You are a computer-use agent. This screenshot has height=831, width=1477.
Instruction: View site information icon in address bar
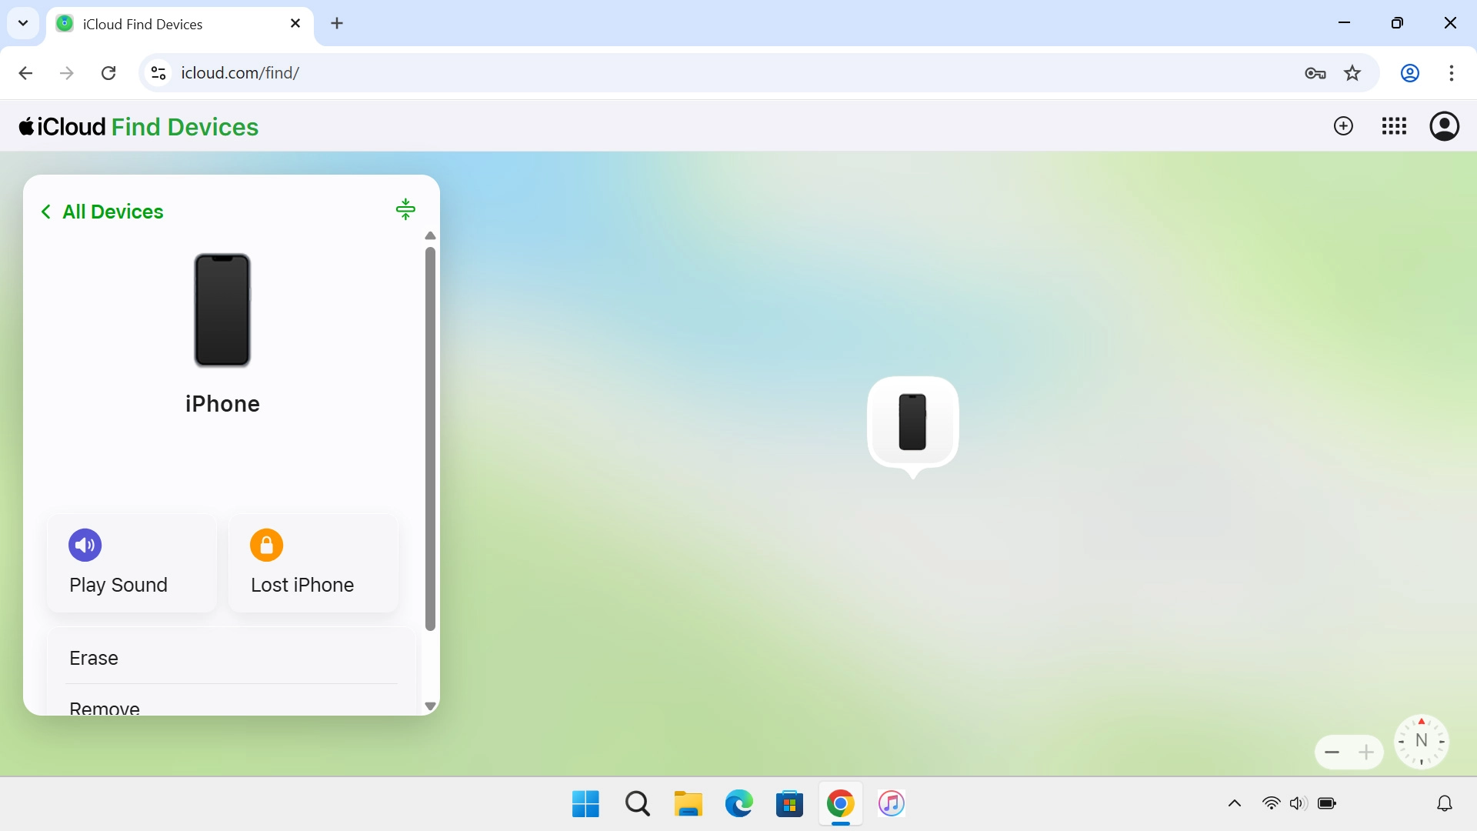(158, 73)
